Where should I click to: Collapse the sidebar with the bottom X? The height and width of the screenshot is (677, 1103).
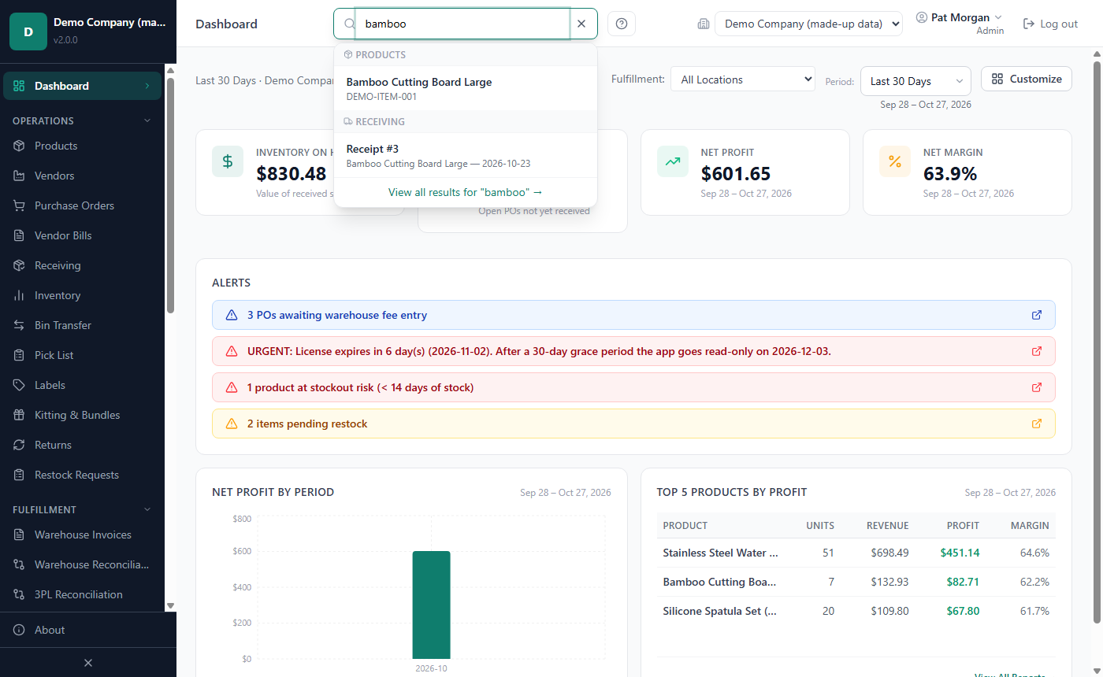coord(88,663)
